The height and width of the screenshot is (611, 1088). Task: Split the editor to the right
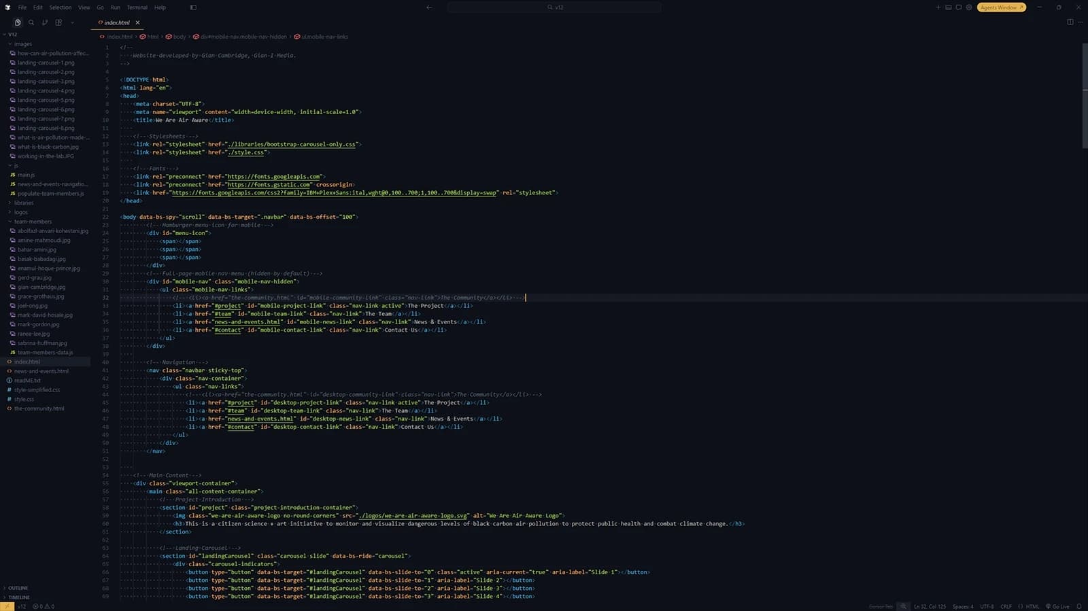pyautogui.click(x=1070, y=22)
